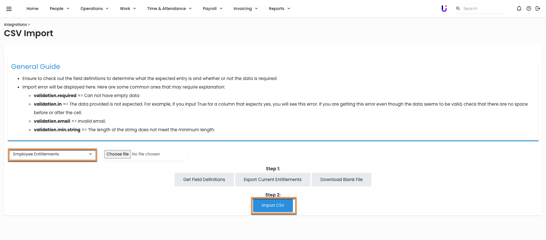Open the Payroll menu

pos(212,9)
